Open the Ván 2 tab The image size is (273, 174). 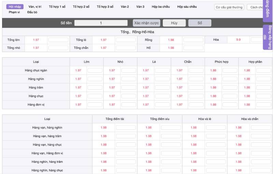pyautogui.click(x=125, y=7)
